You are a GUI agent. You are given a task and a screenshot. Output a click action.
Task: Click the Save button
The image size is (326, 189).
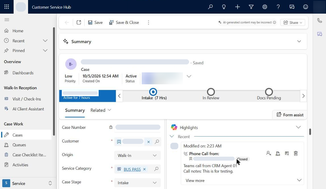click(95, 22)
